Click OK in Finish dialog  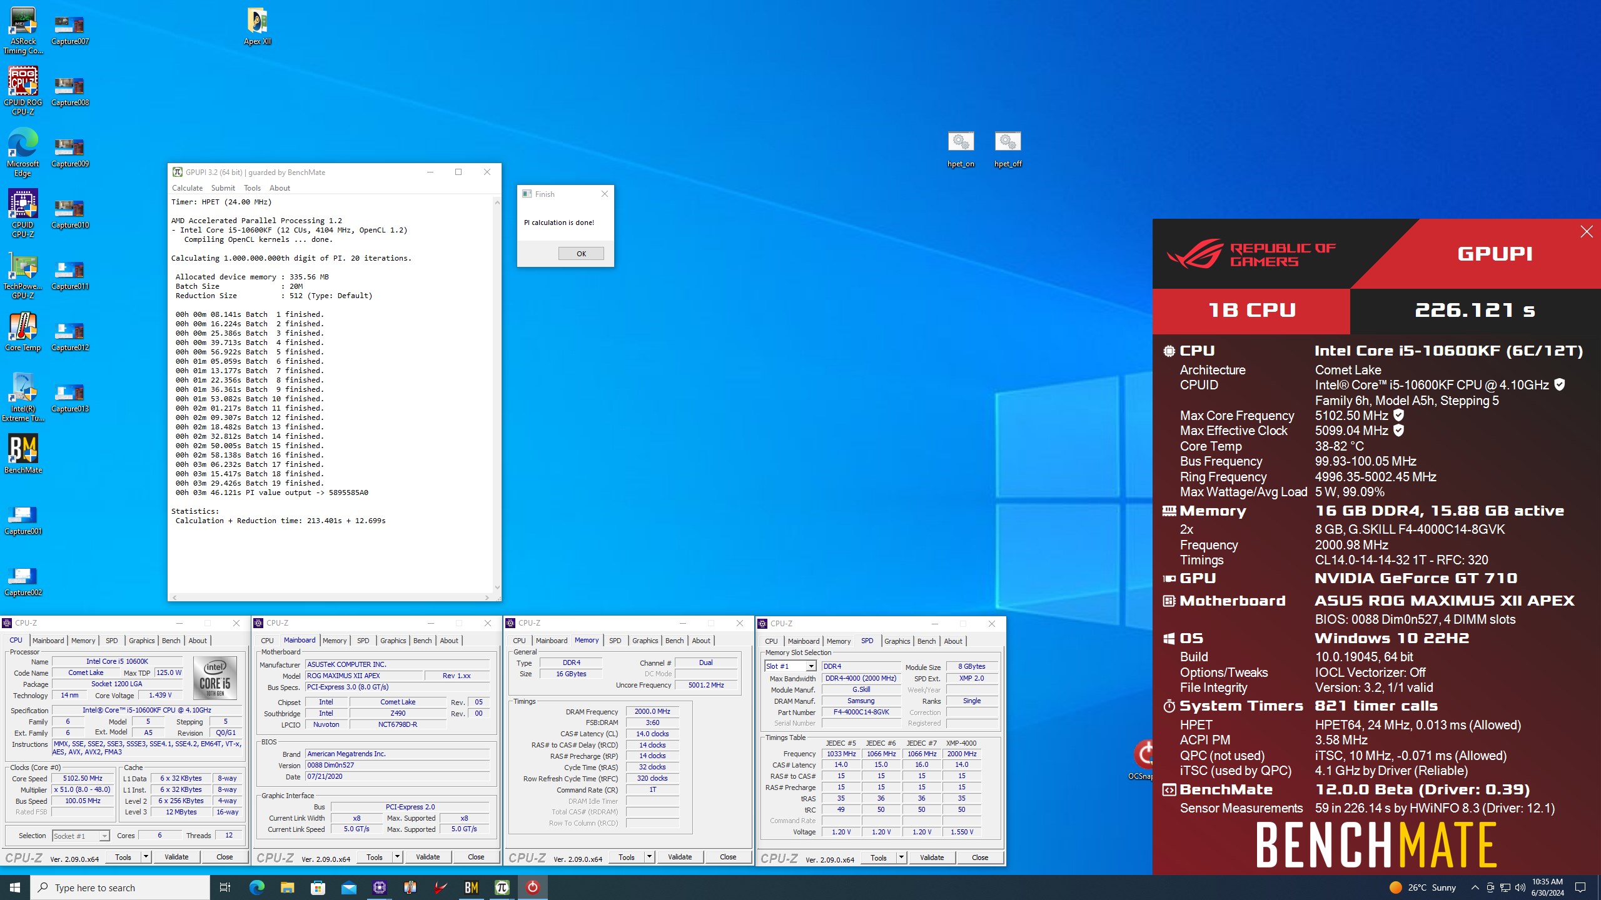click(x=581, y=254)
